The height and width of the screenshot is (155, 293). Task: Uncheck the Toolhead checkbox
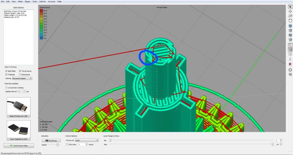coord(6,75)
